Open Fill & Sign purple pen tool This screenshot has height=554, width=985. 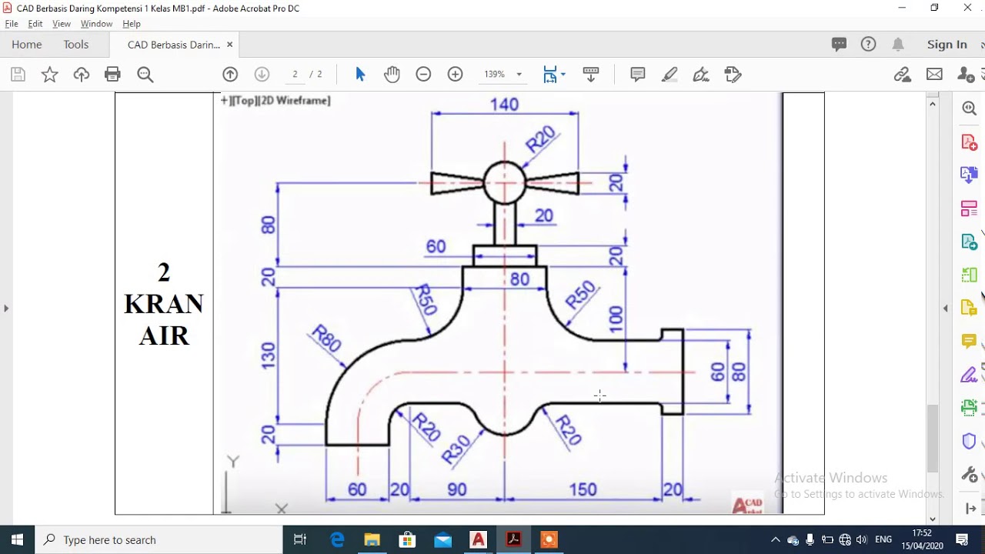pos(969,375)
